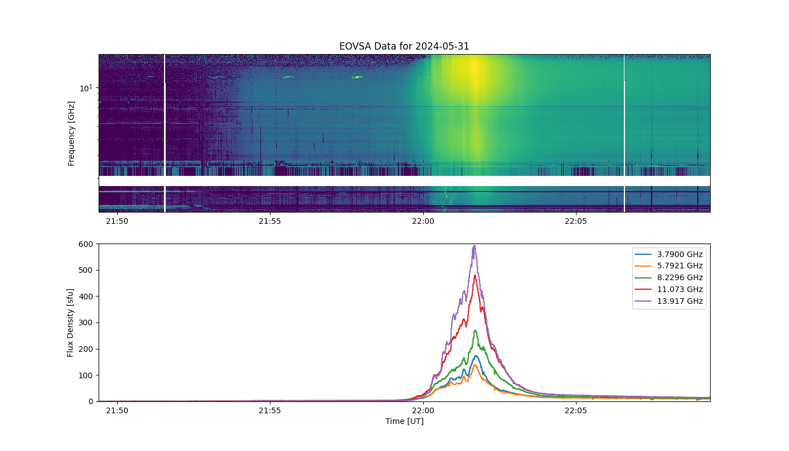Click the 10¹ frequency tick label
Screen dimensions: 789x451
(x=86, y=88)
